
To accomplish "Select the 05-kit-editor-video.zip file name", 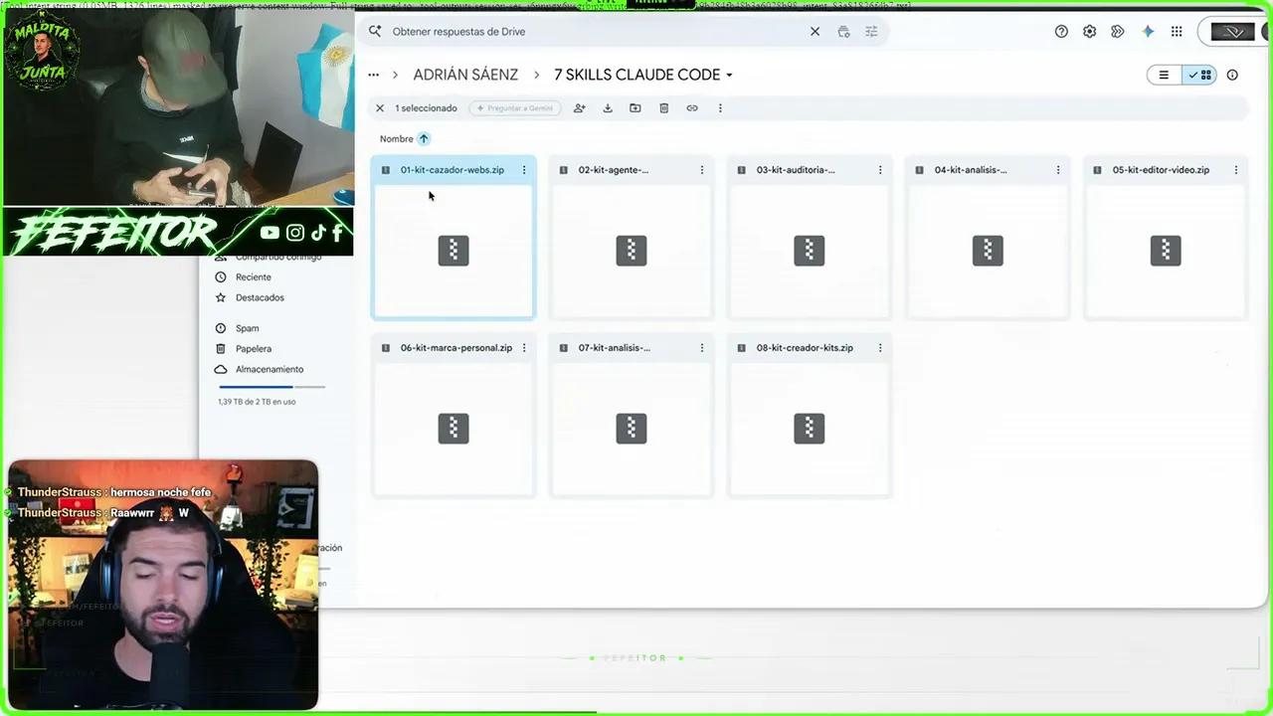I will point(1161,170).
